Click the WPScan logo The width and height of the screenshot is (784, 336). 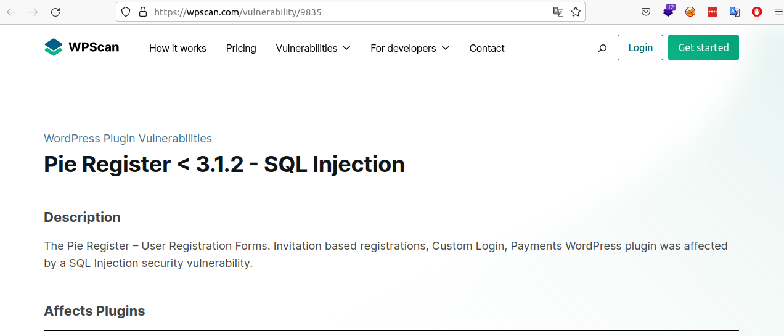[82, 47]
